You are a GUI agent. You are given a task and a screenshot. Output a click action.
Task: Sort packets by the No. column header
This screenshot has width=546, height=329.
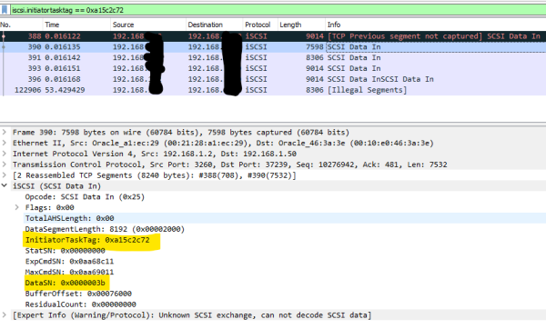[21, 25]
